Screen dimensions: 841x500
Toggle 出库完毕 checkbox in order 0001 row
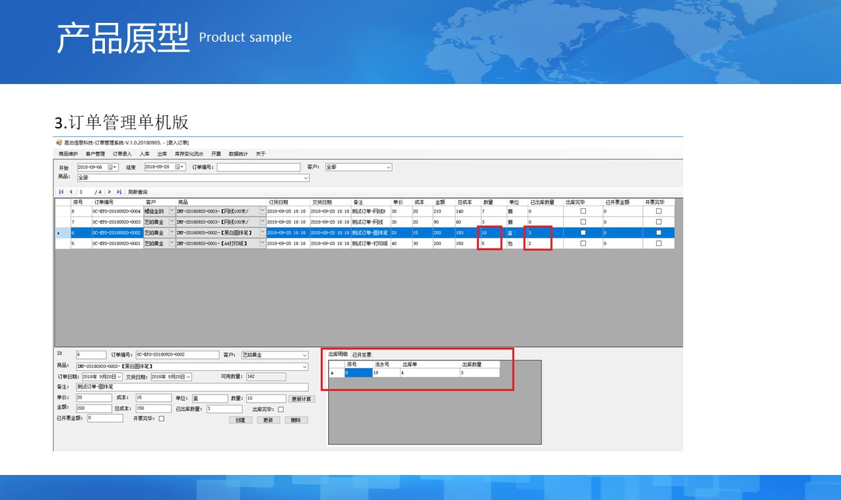(583, 243)
